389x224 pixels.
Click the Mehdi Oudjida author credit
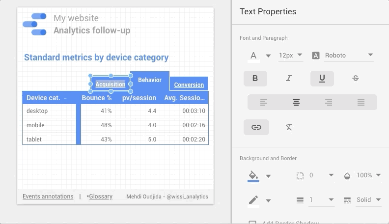coord(167,196)
